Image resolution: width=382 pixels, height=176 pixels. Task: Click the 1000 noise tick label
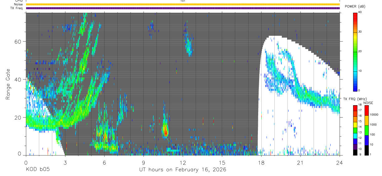click(373, 125)
